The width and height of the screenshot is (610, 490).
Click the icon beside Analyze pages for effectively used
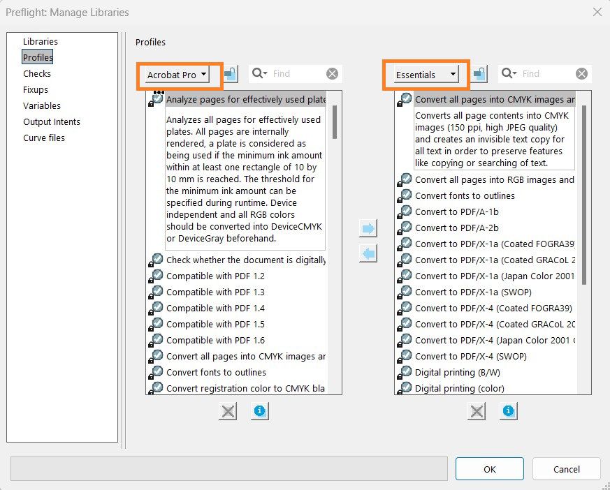point(156,98)
